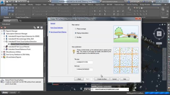Open the Toolbox vertical tab in Toolspace
Screen dimensions: 170x95
tap(44, 80)
